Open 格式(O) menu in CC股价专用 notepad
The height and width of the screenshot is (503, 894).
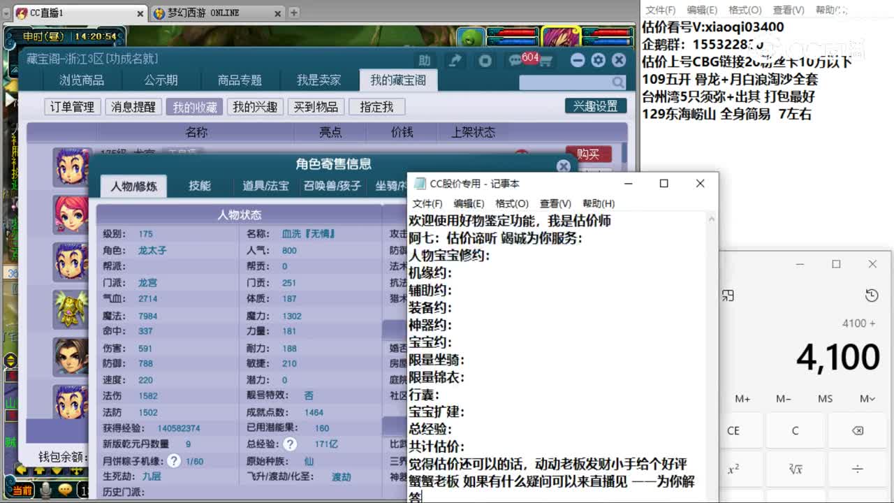512,203
